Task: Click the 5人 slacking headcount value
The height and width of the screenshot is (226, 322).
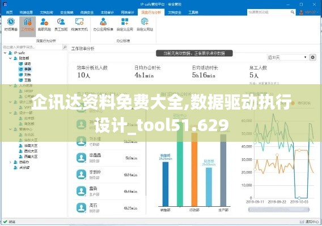Action: click(254, 75)
